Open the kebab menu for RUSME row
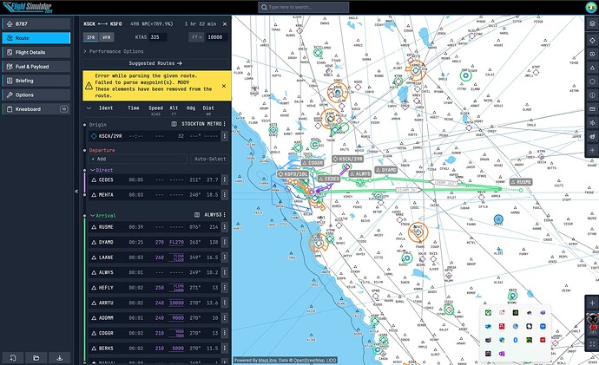Screen dimensions: 599x365 (x=225, y=227)
